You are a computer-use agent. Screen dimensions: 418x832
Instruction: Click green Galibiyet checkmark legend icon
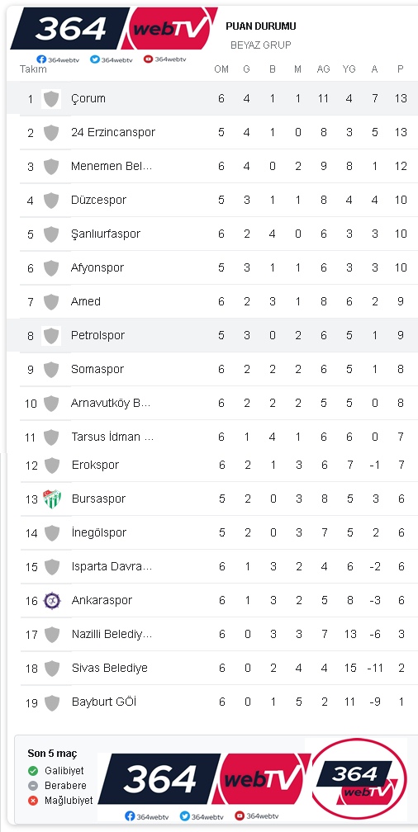tap(33, 770)
